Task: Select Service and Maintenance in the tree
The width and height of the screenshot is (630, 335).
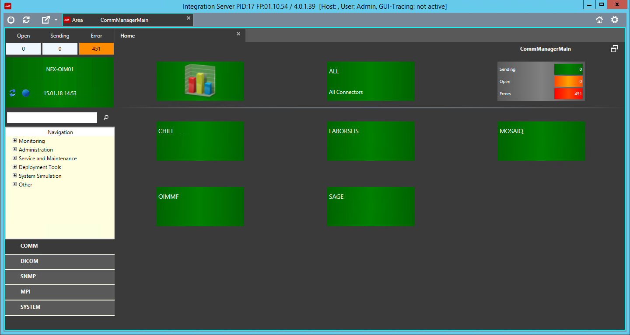Action: point(48,159)
